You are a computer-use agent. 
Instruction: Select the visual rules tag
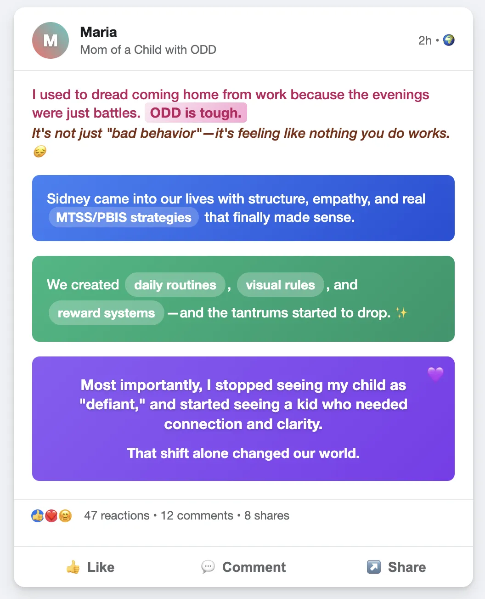(x=280, y=285)
